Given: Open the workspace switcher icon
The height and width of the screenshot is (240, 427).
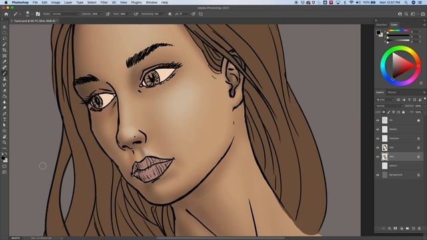Looking at the screenshot, I should (413, 14).
